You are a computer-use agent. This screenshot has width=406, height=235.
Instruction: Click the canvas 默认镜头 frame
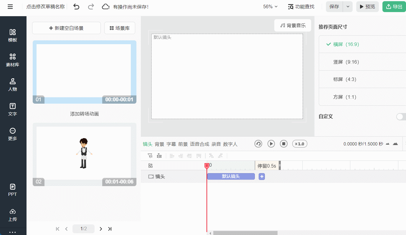[x=227, y=76]
